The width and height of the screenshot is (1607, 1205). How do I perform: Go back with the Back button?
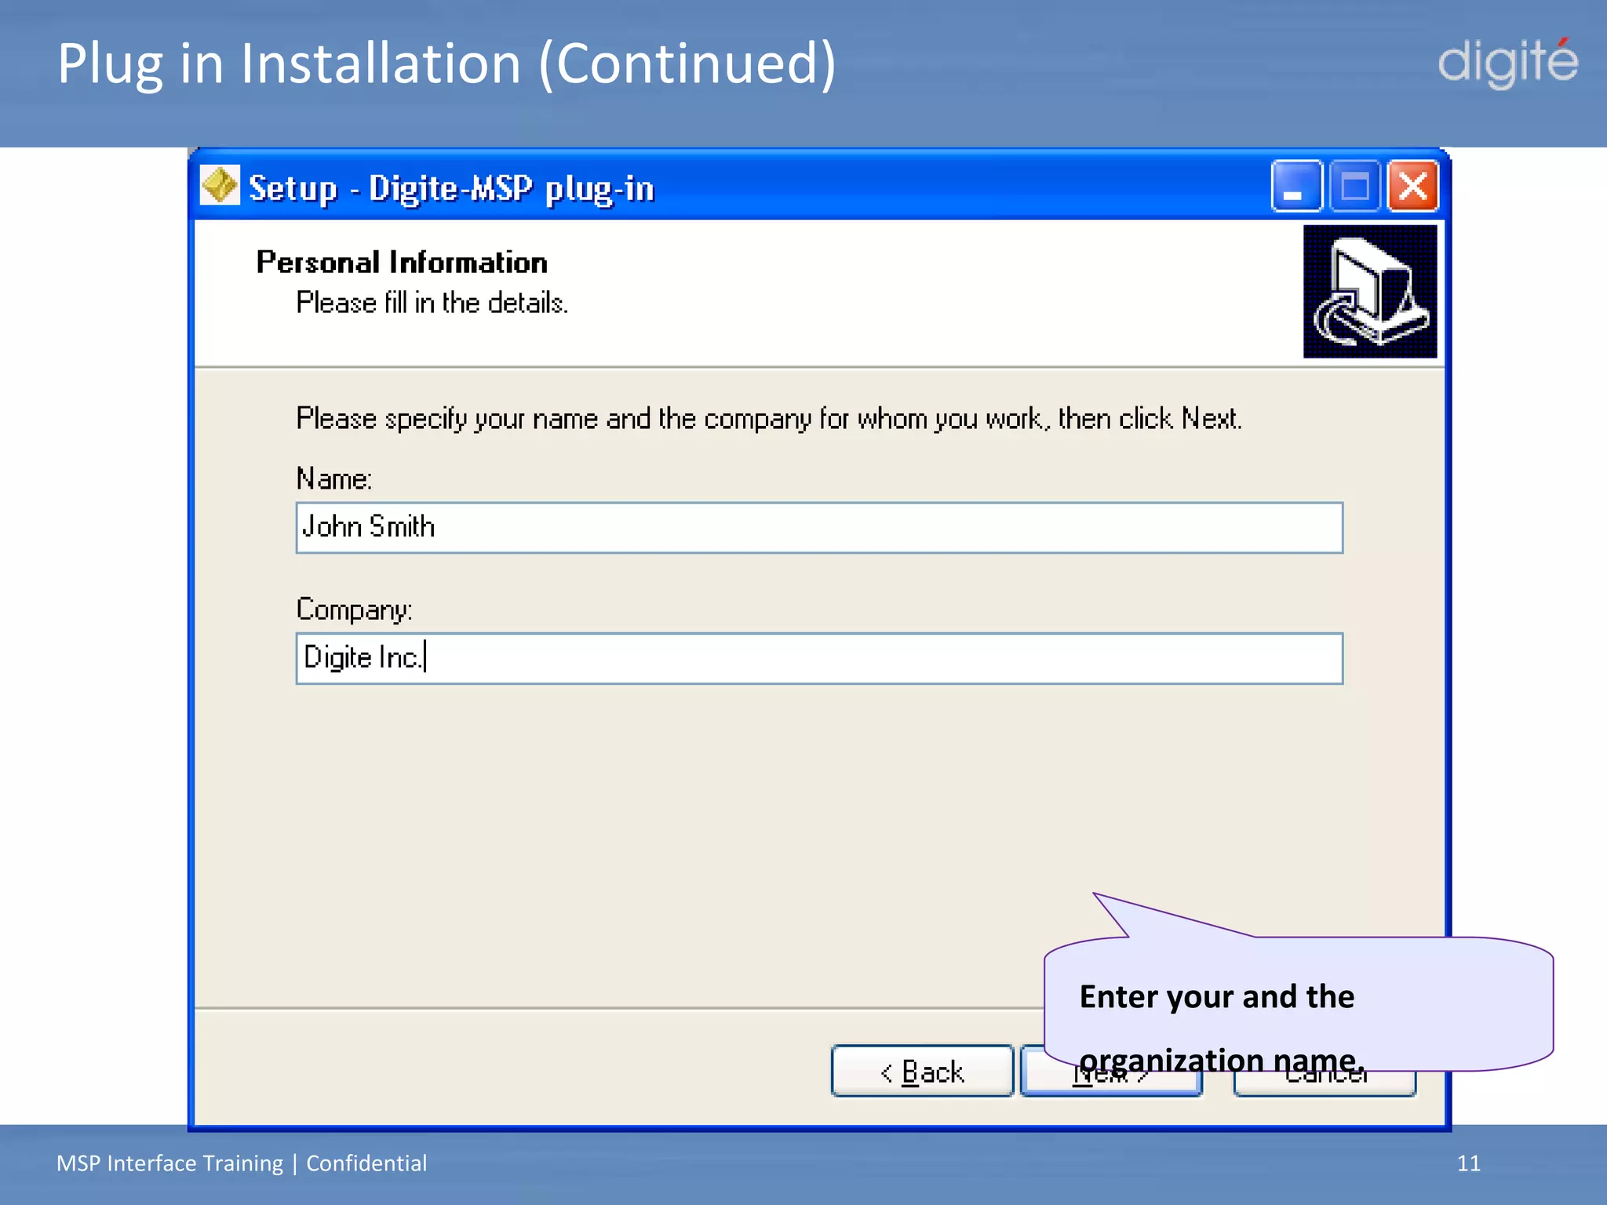click(x=922, y=1071)
